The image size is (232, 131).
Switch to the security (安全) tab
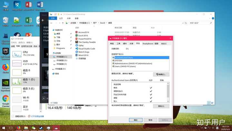click(x=138, y=43)
